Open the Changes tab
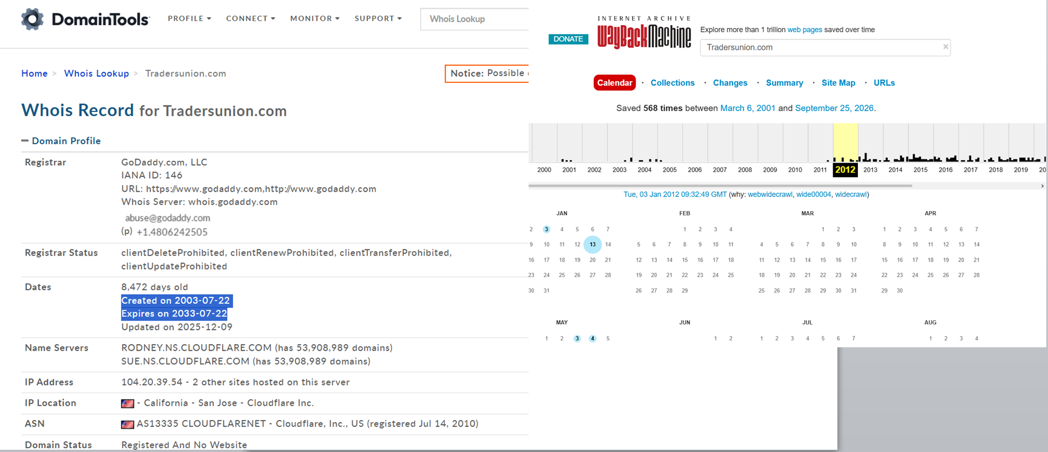1048x452 pixels. coord(730,83)
